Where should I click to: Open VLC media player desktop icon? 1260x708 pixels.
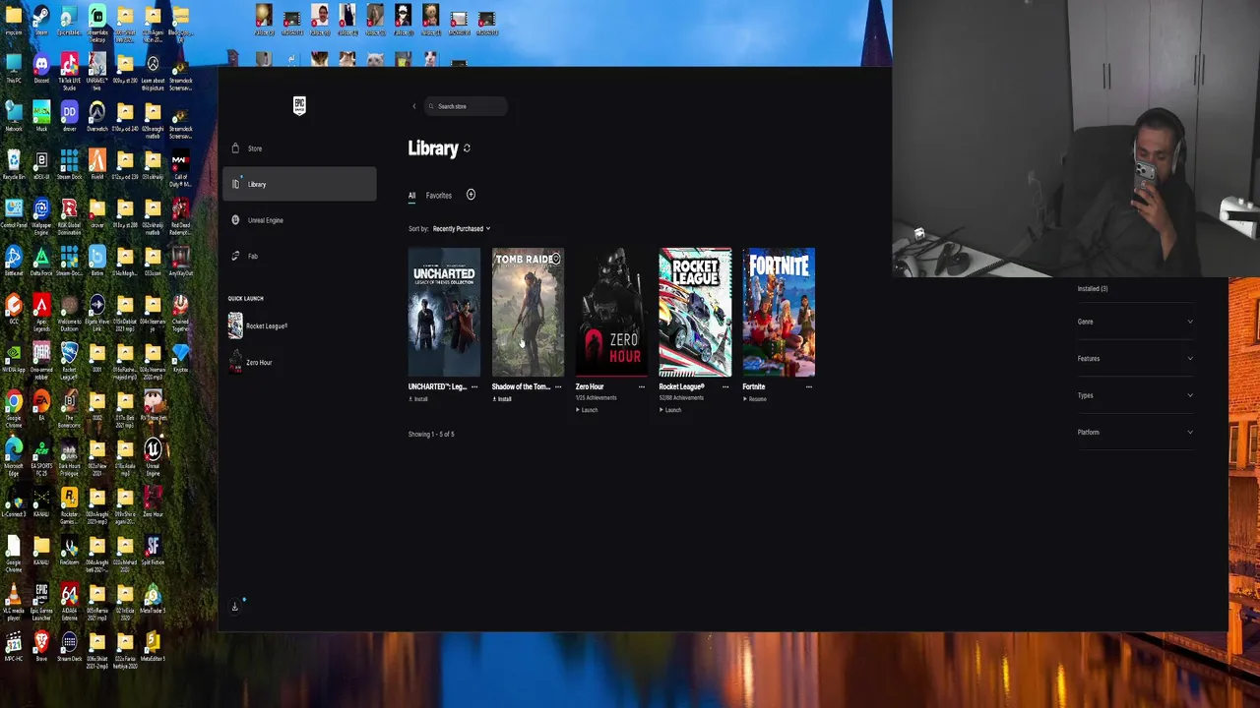[x=14, y=601]
